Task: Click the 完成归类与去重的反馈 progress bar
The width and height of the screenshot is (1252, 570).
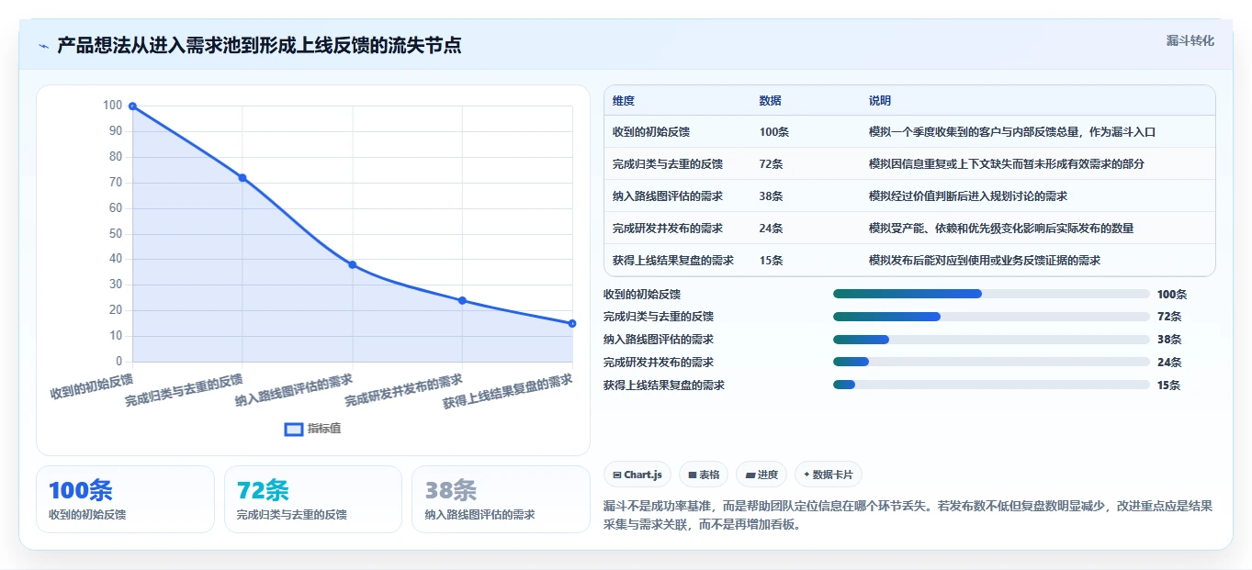Action: pos(991,317)
